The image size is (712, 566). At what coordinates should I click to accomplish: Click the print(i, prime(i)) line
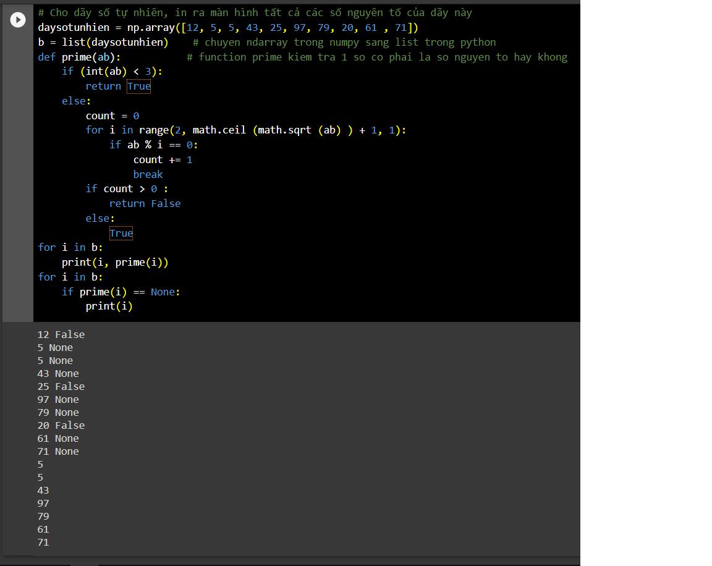(115, 263)
